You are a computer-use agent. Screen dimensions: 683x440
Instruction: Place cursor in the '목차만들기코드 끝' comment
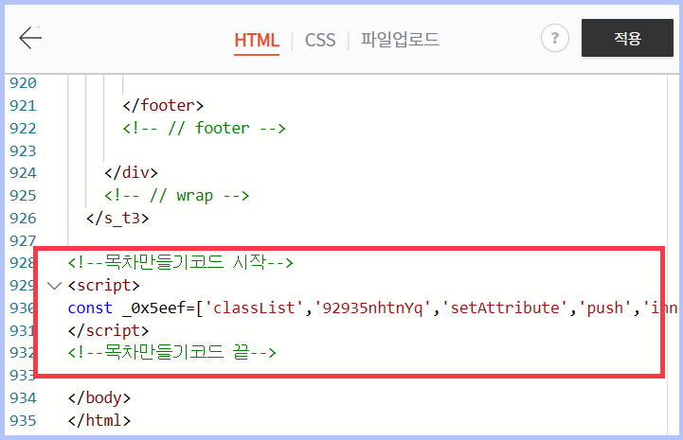point(172,353)
